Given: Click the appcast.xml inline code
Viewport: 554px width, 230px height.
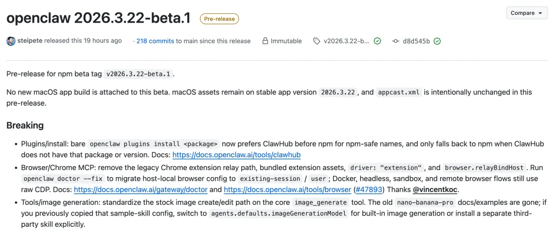Looking at the screenshot, I should click(399, 92).
